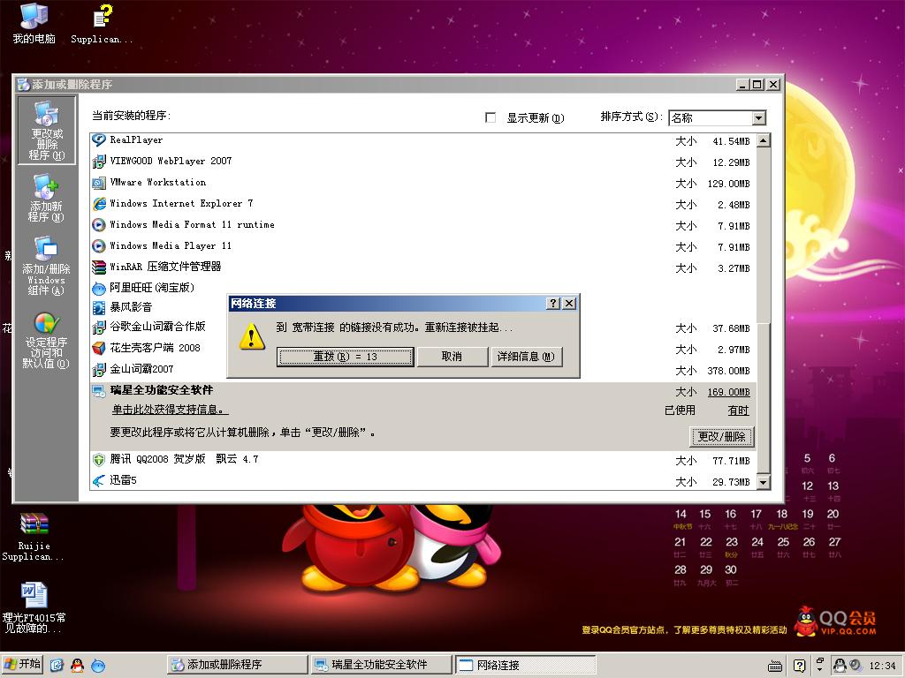Switch to 添加或删除程序 taskbar item

237,665
